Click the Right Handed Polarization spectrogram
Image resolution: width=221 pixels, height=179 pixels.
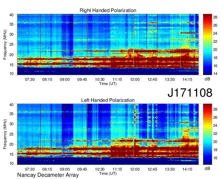(x=108, y=44)
